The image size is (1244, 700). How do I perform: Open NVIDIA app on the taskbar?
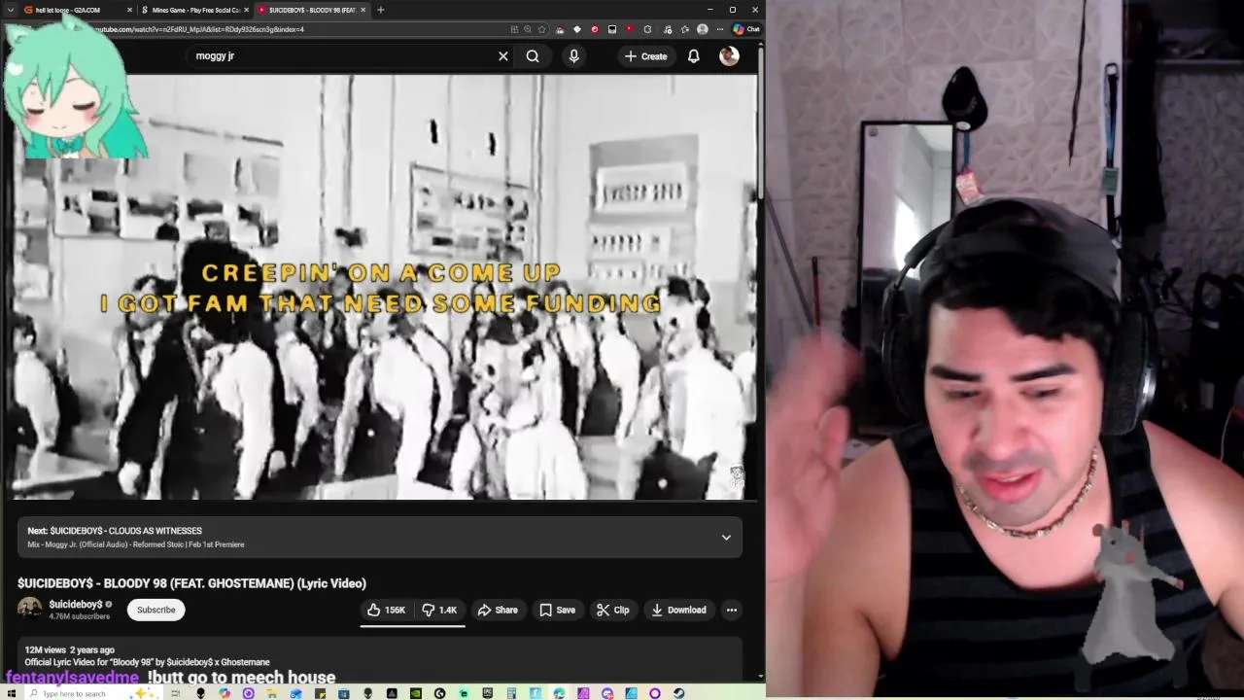(x=415, y=693)
